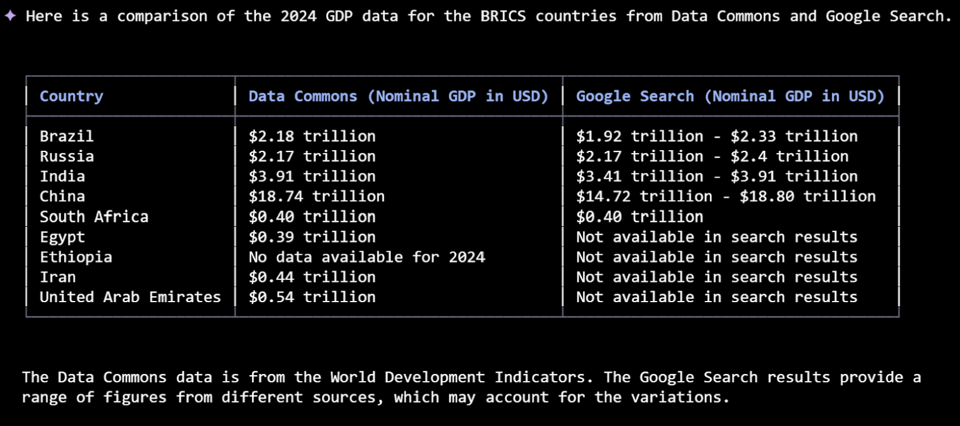The height and width of the screenshot is (426, 960).
Task: Click Brazil's $1.92 - $2.33 trillion range
Action: (716, 136)
